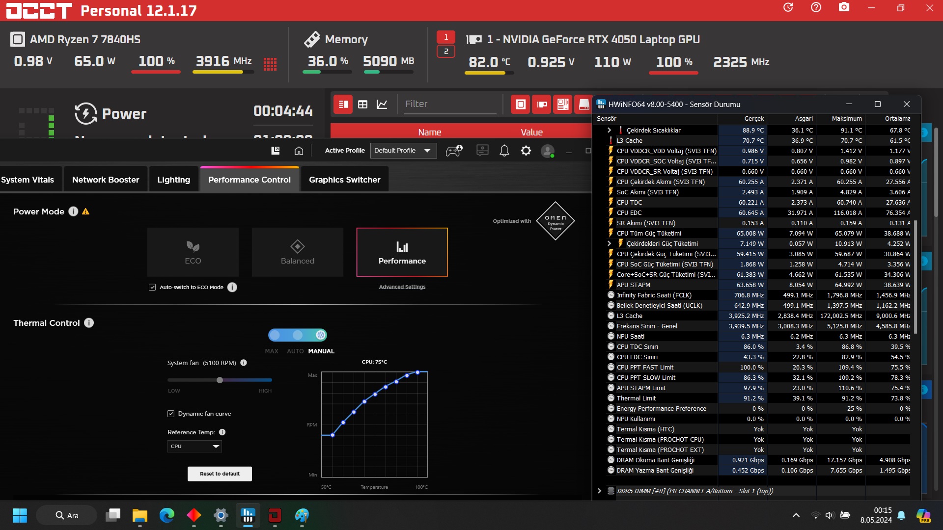Viewport: 943px width, 530px height.
Task: Click Power Mode warning triangle icon
Action: 85,212
